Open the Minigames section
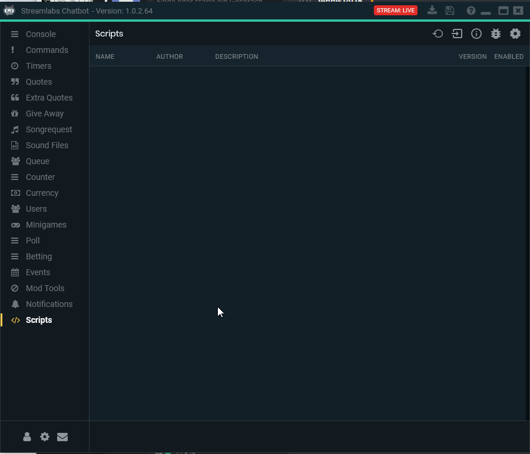Screen dimensions: 530x454 pyautogui.click(x=46, y=225)
